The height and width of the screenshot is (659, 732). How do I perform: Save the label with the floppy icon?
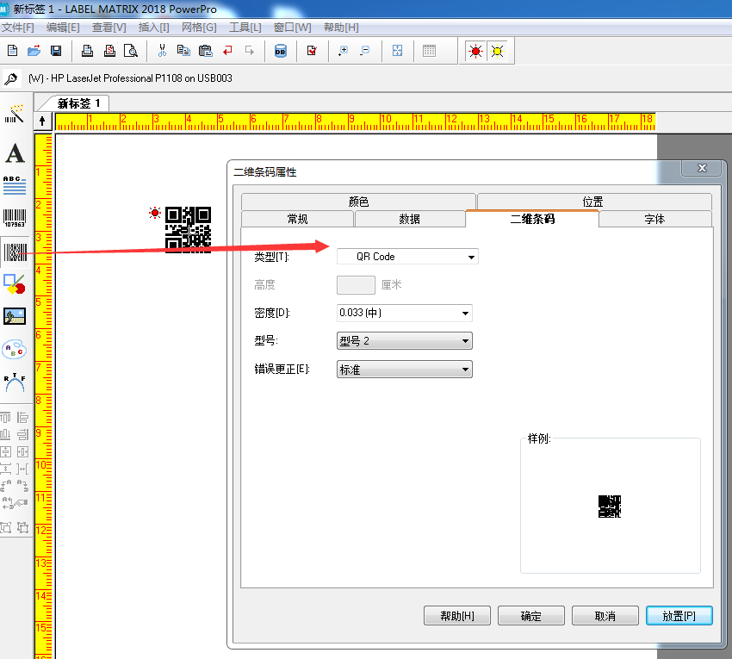(56, 51)
